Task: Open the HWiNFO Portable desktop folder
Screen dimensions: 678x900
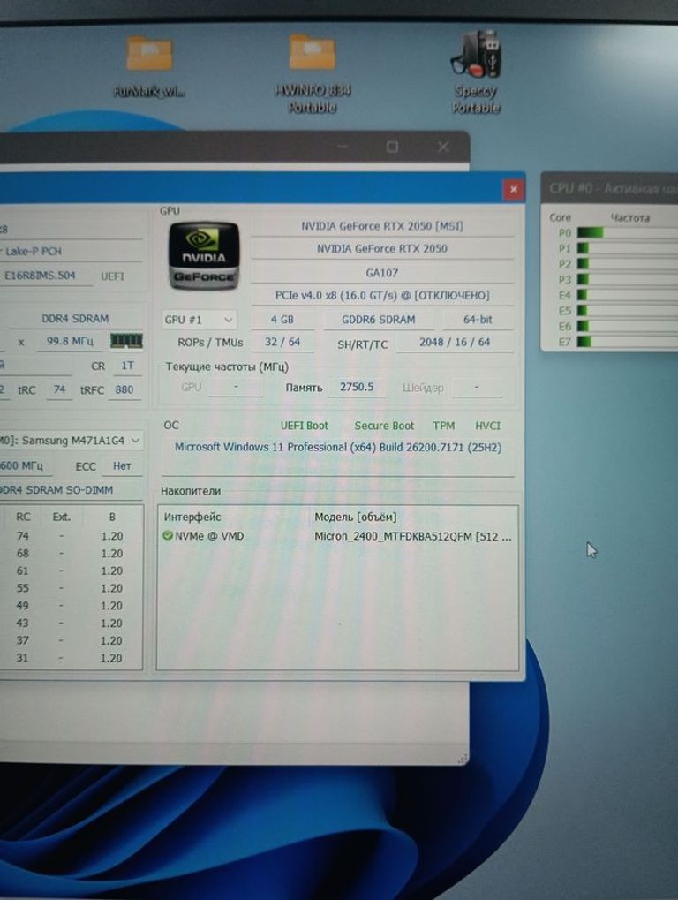Action: tap(313, 73)
